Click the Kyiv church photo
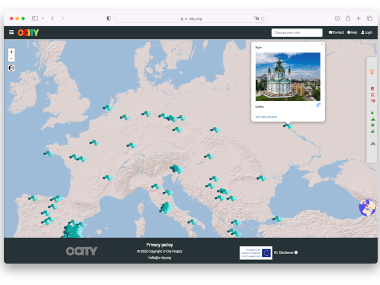The width and height of the screenshot is (380, 285). pyautogui.click(x=288, y=76)
